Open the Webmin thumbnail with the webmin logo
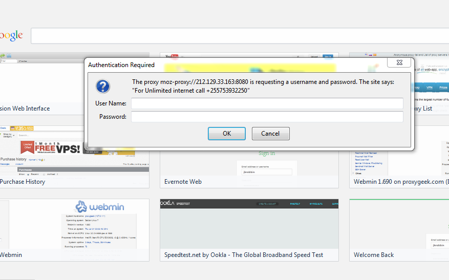The height and width of the screenshot is (280, 449). tap(74, 230)
